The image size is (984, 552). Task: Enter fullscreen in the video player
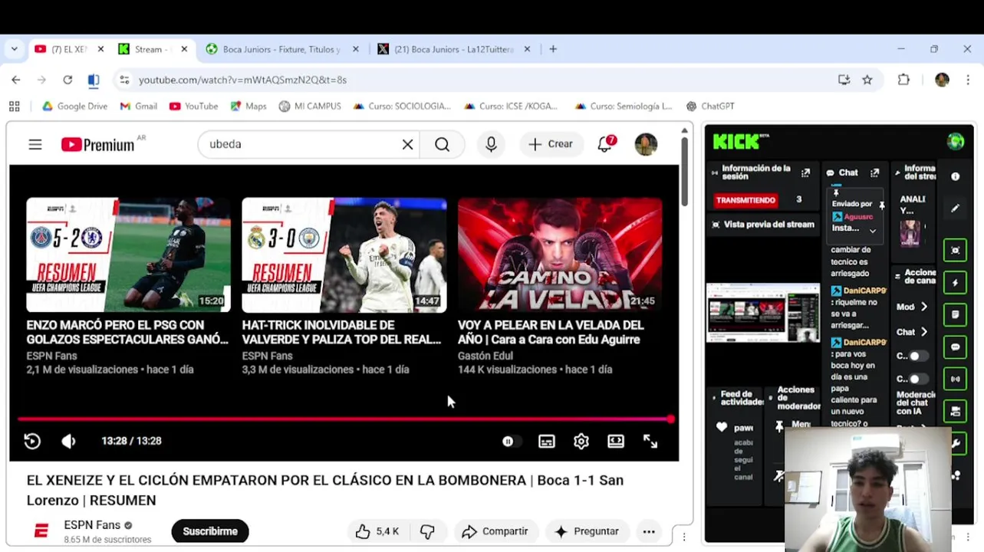click(x=650, y=442)
